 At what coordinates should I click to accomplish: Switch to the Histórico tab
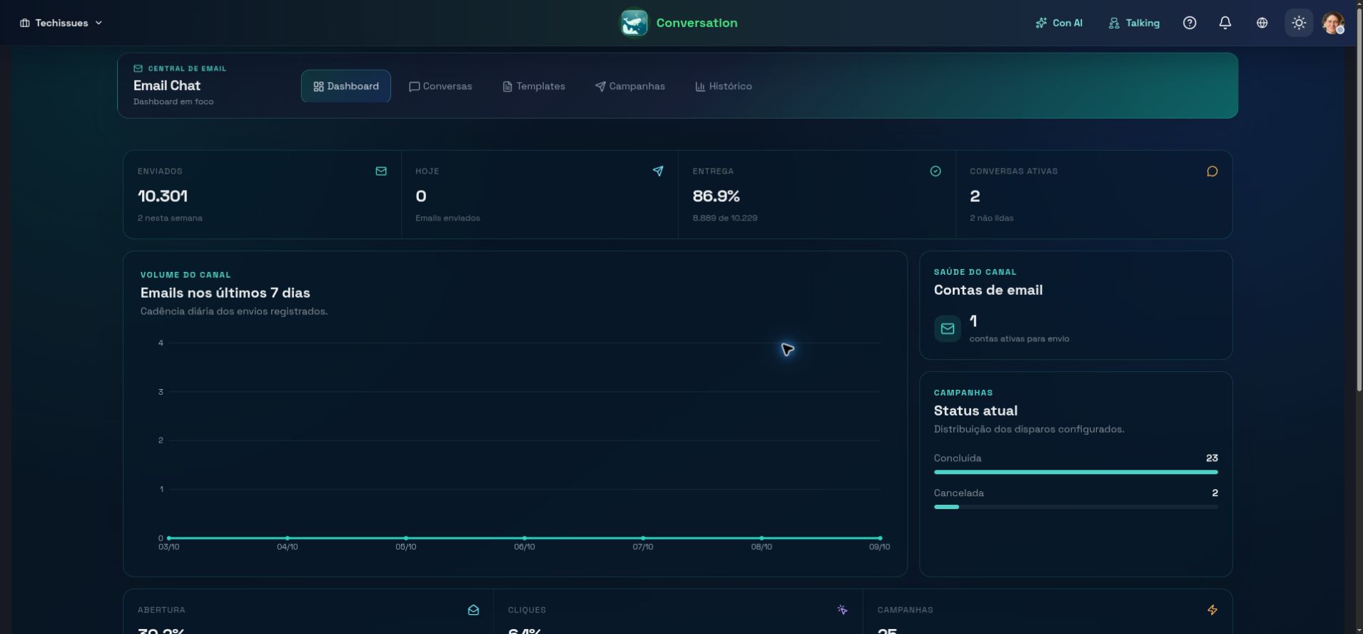pos(724,86)
